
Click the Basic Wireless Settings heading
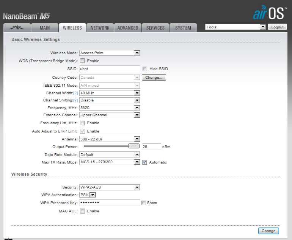point(36,39)
